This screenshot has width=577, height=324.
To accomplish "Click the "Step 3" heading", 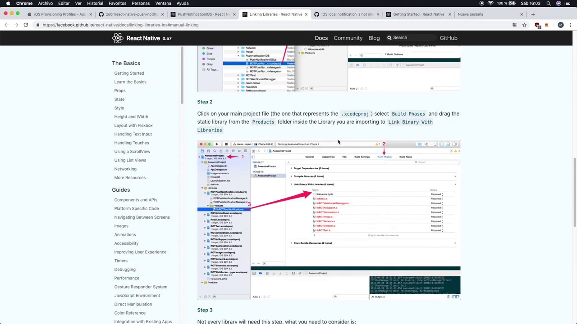I will [205, 310].
